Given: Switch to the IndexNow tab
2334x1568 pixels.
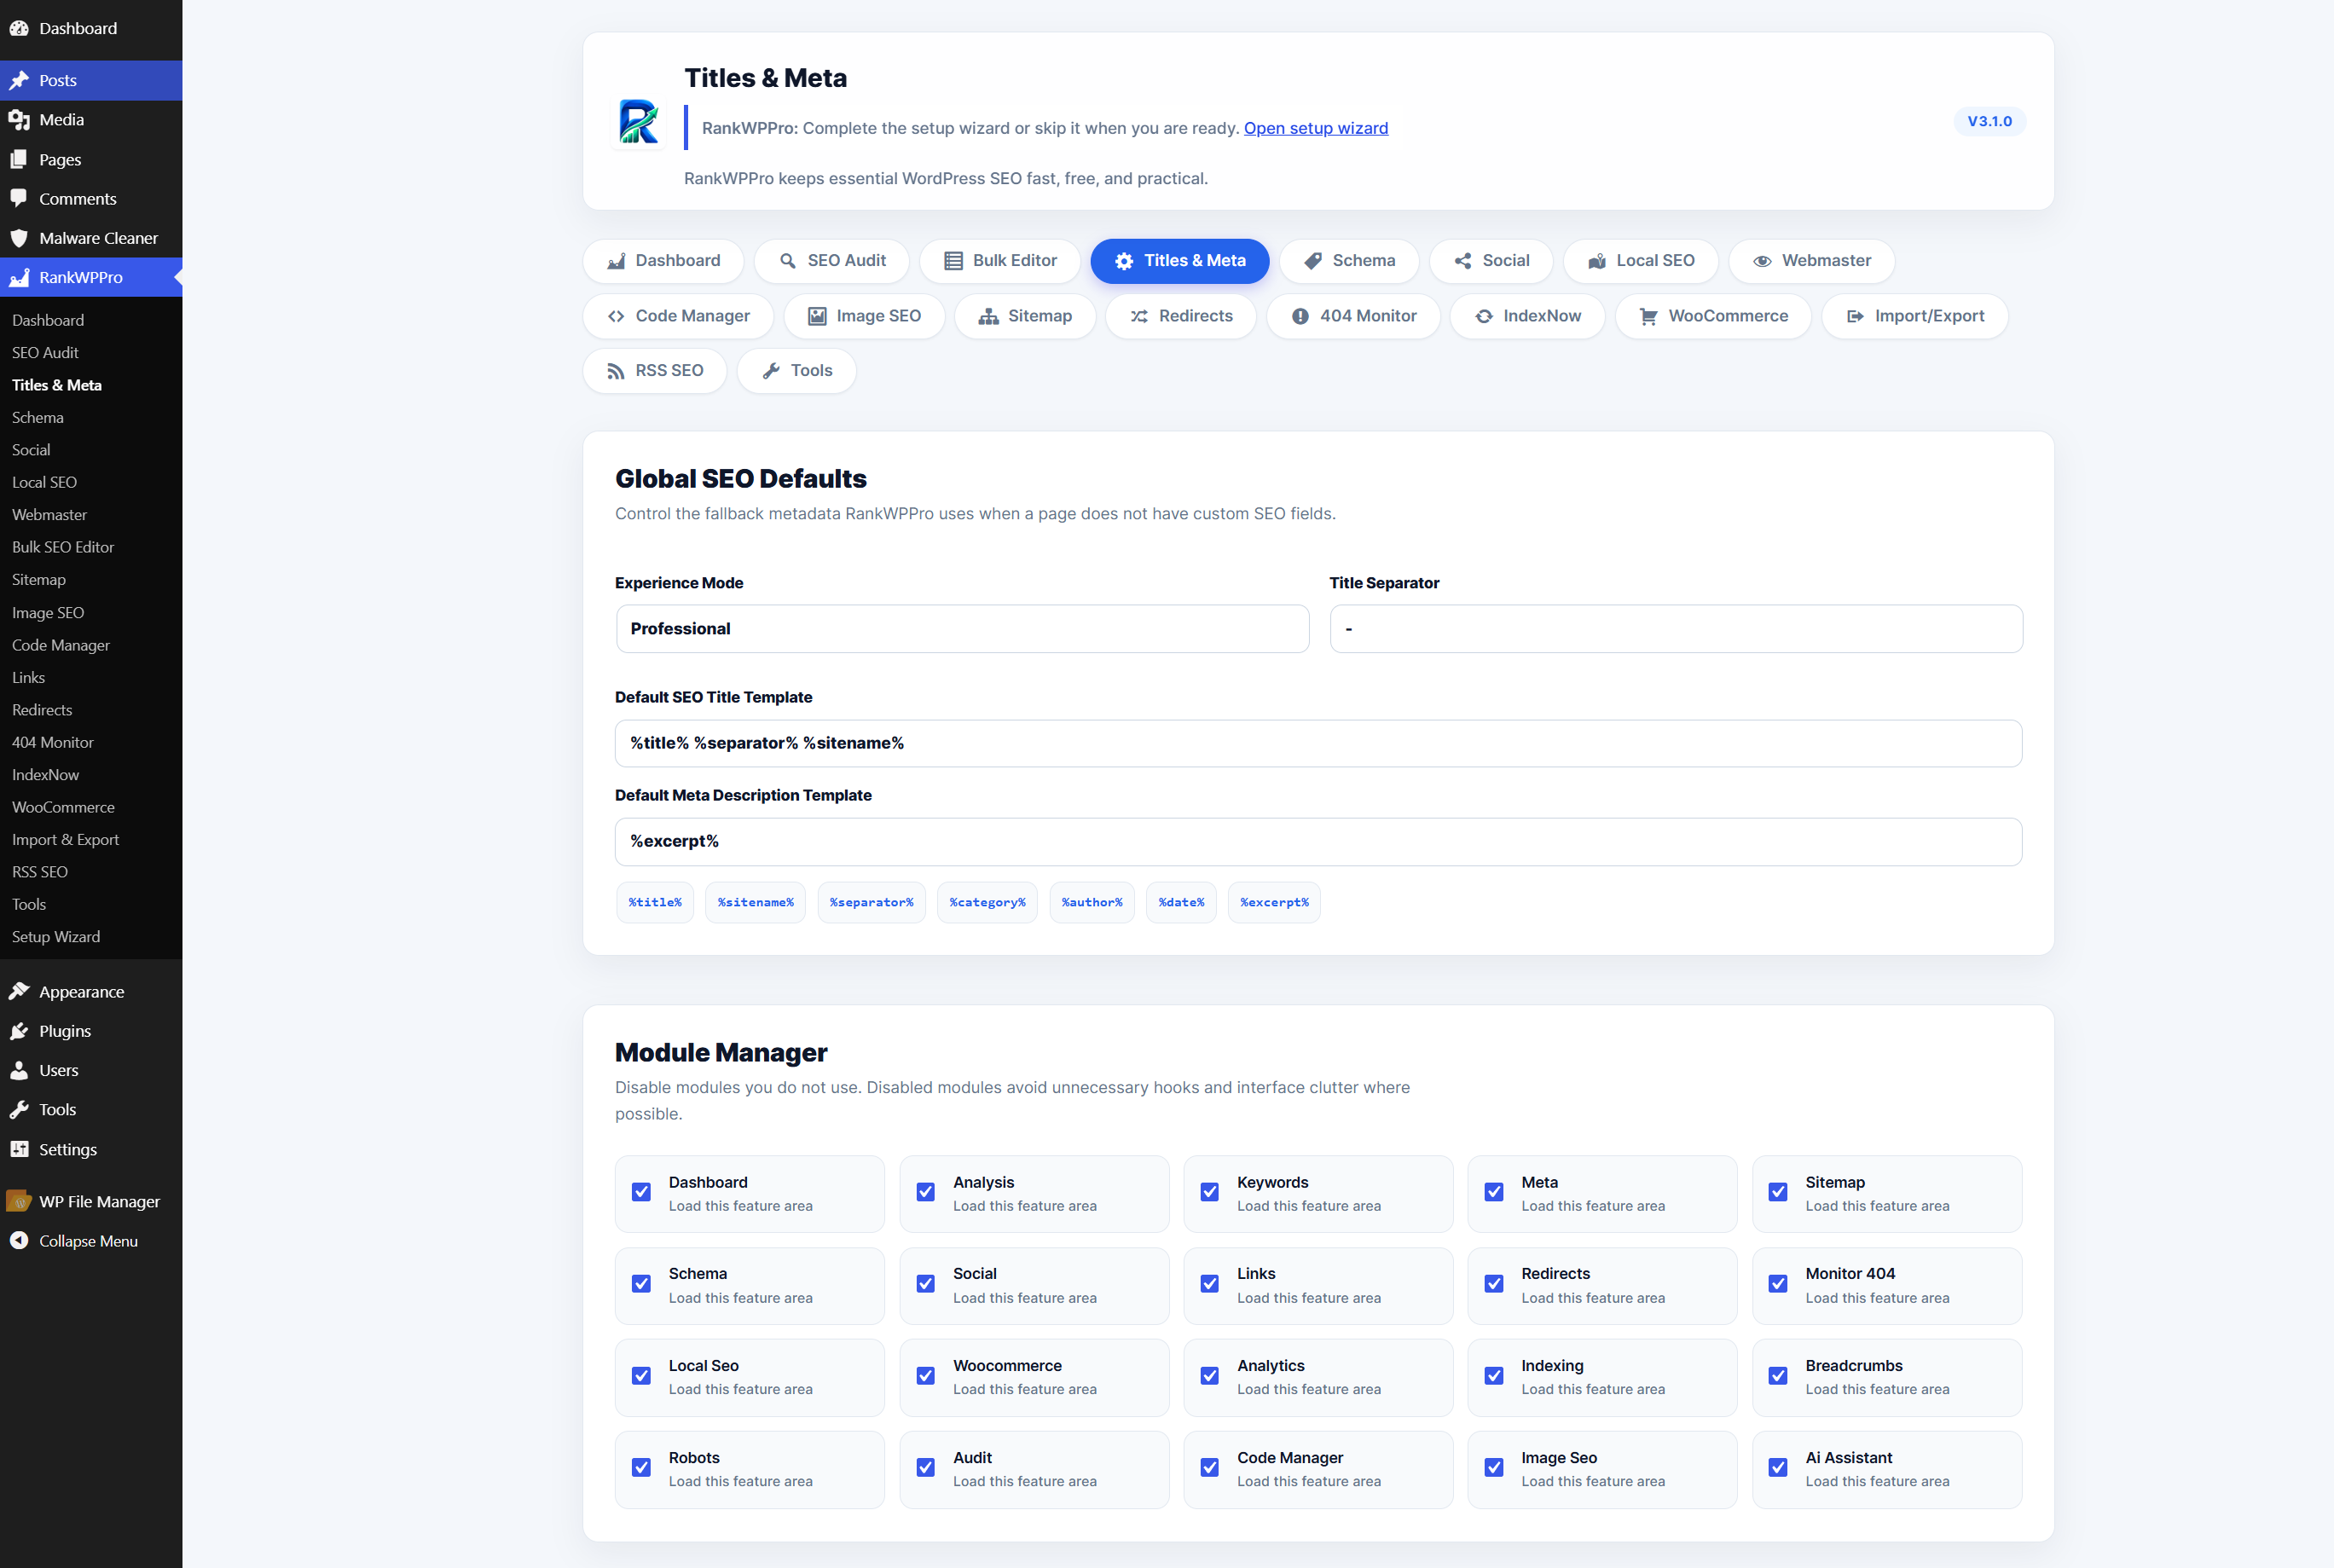Looking at the screenshot, I should pyautogui.click(x=1527, y=316).
